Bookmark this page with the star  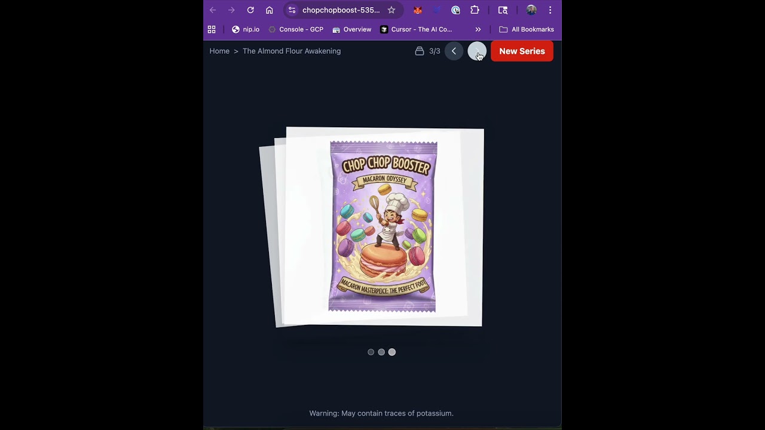point(391,10)
